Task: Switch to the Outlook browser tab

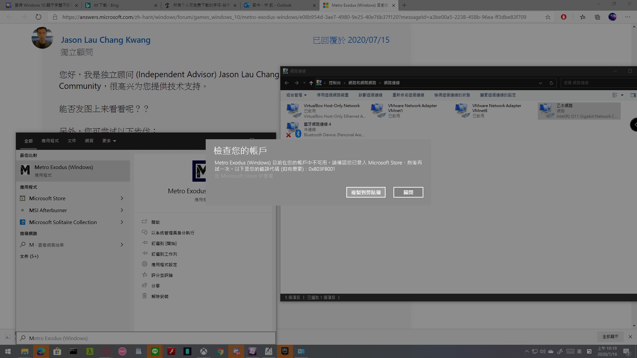Action: (x=279, y=5)
